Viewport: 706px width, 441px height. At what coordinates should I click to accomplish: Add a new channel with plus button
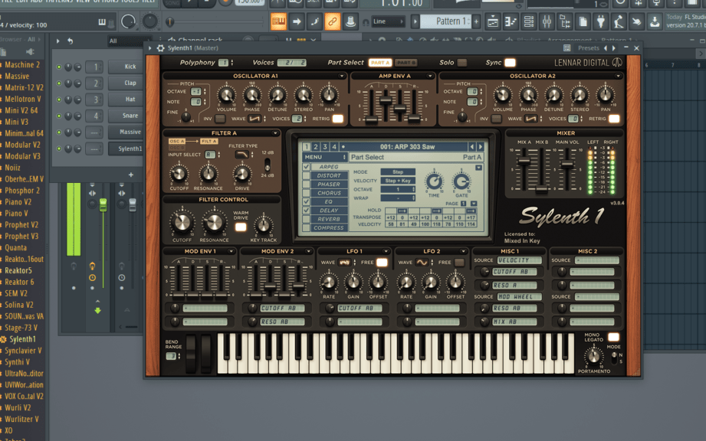point(131,175)
